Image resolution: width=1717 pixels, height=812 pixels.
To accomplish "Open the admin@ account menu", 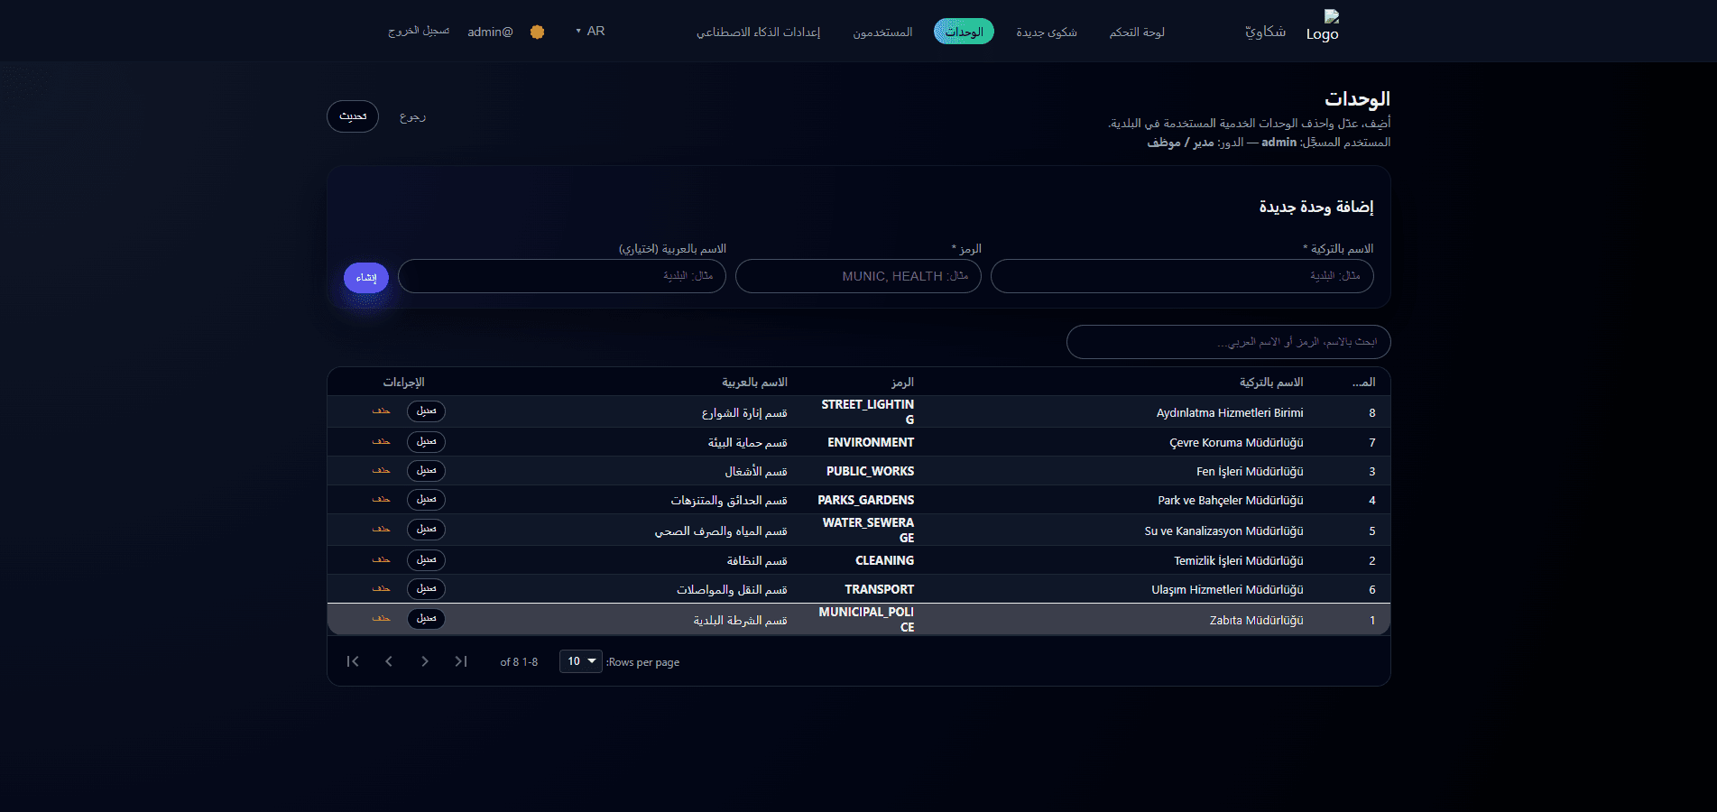I will (488, 31).
